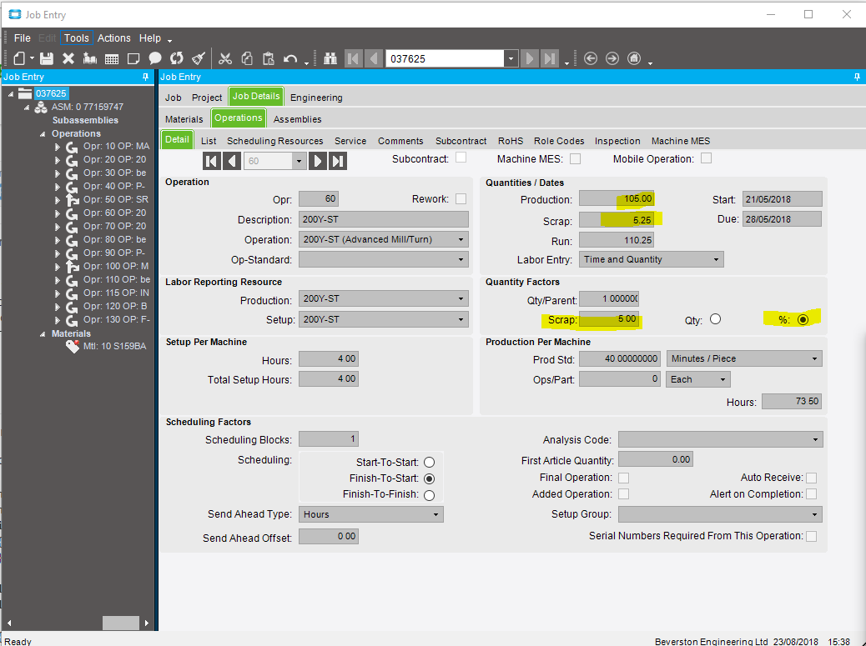This screenshot has height=646, width=866.
Task: Click the Home icon in the toolbar
Action: (634, 58)
